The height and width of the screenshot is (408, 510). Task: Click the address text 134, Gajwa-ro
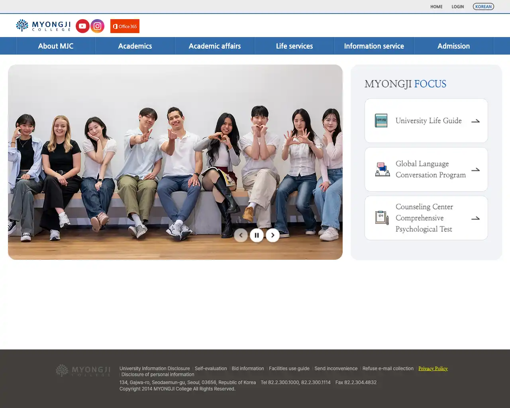[188, 382]
